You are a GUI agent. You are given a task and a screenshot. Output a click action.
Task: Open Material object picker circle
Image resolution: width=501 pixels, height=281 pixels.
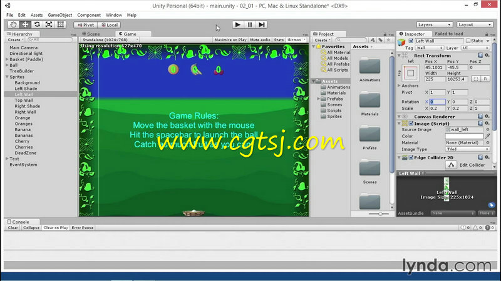[488, 143]
